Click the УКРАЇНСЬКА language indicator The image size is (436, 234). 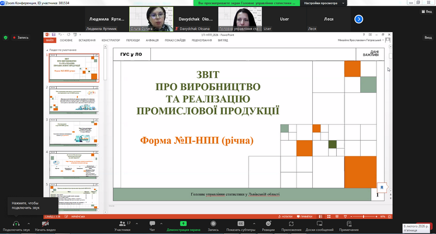point(78,217)
